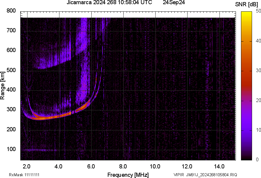Click the range tick label 300

[11, 109]
